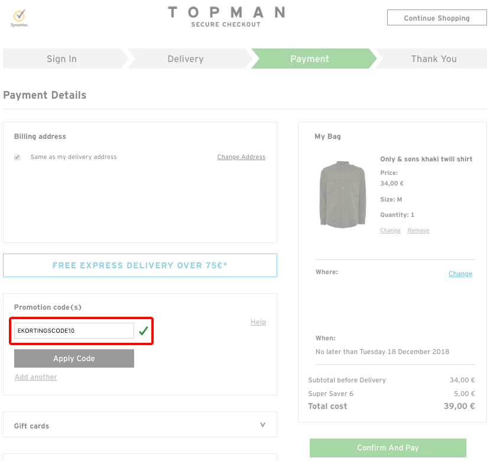
Task: Go to the Sign In step
Action: coord(62,59)
